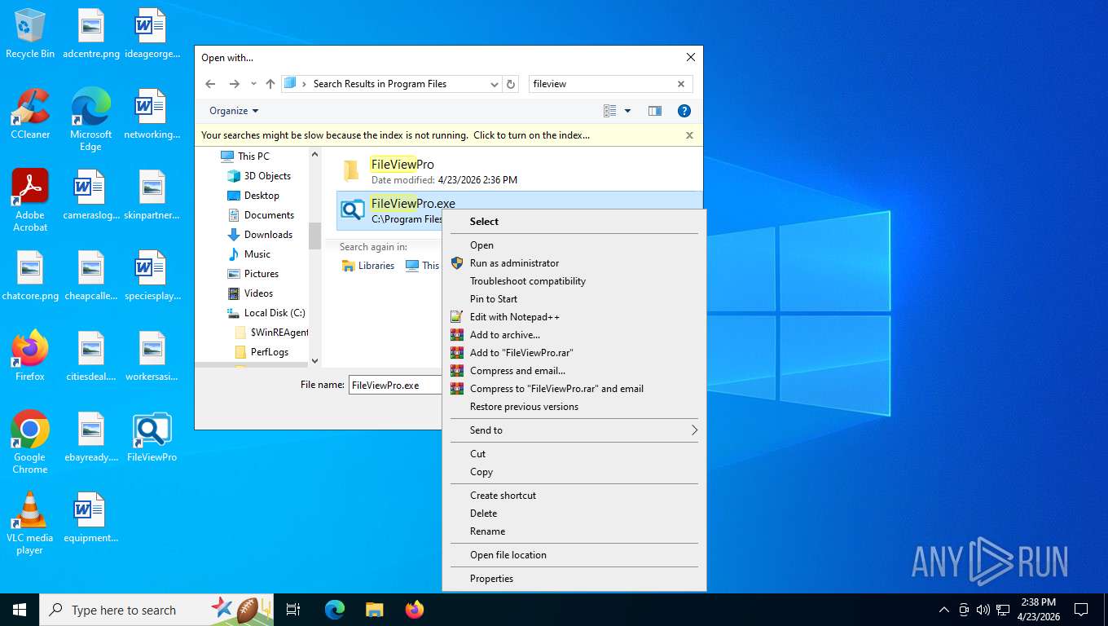Choose Compress and email...
This screenshot has height=626, width=1108.
tap(574, 371)
